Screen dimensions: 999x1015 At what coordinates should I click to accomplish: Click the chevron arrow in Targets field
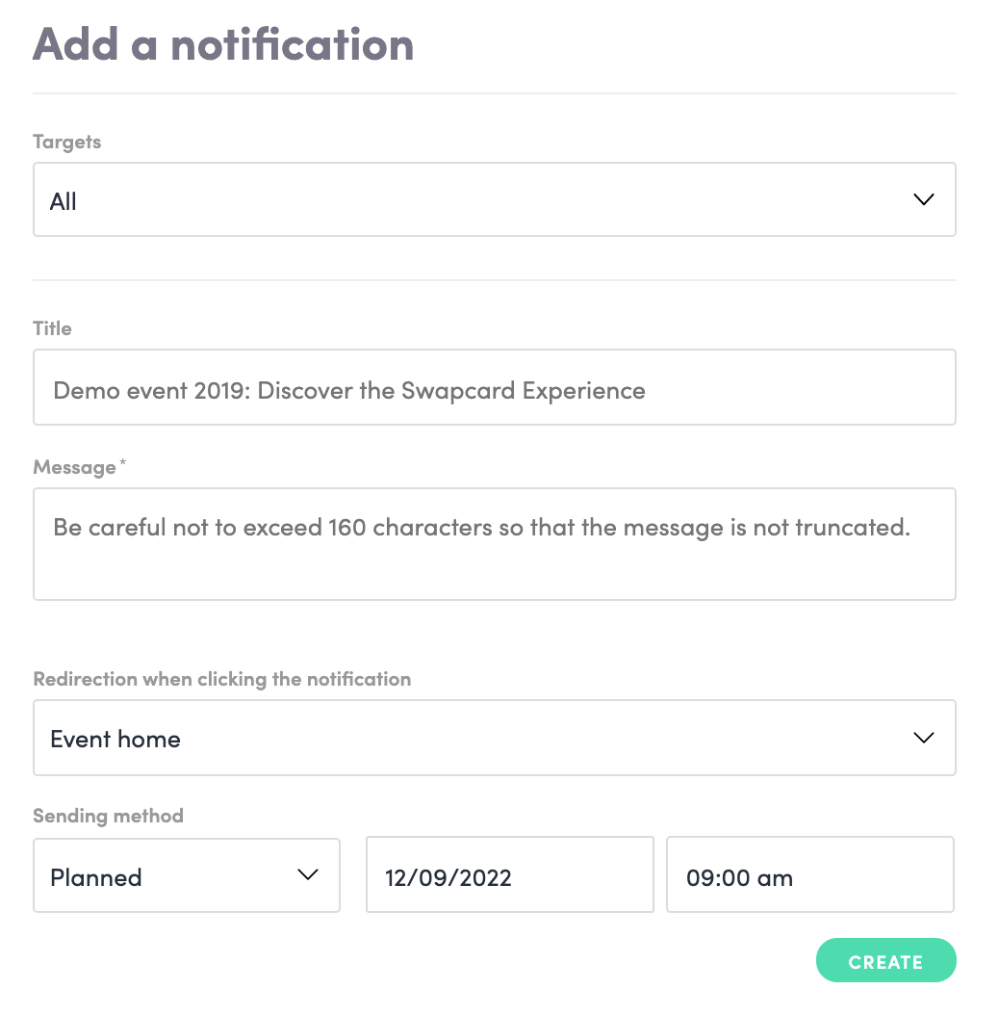923,200
